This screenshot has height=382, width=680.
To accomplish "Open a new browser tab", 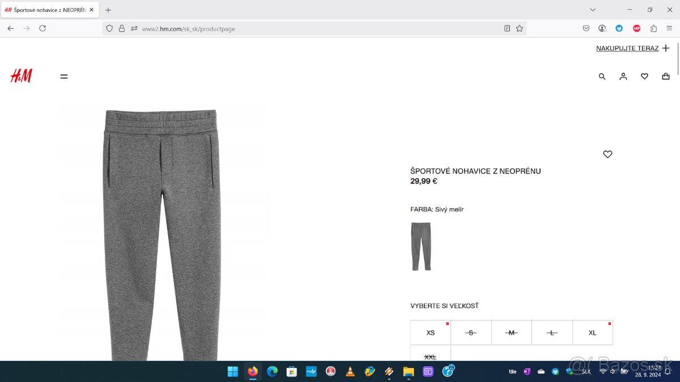I will coord(108,9).
